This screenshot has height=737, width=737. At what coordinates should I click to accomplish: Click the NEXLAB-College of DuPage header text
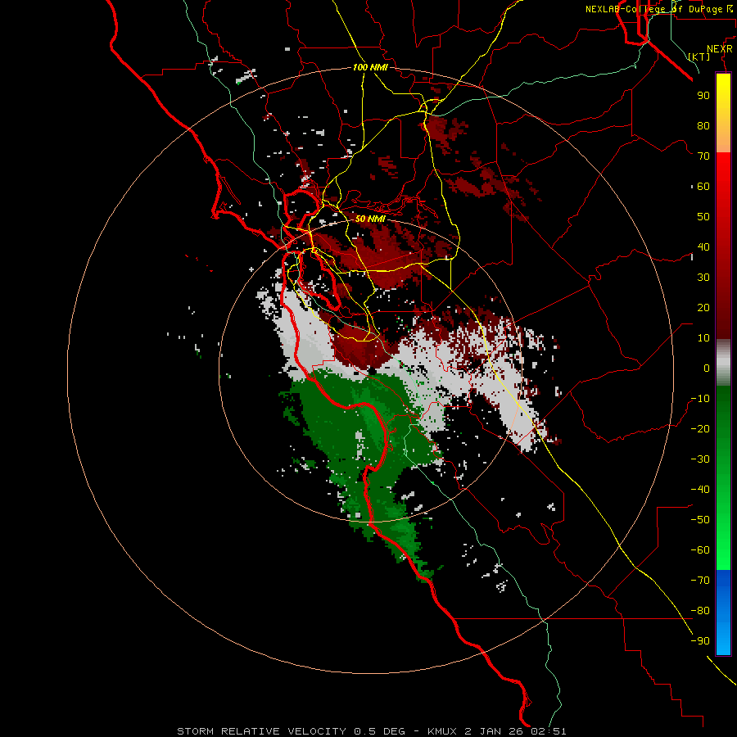658,9
